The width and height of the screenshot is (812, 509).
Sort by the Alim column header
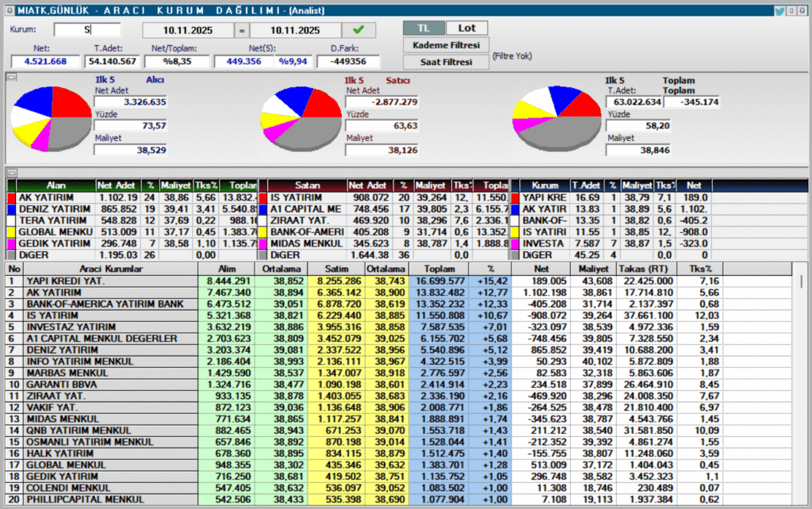click(225, 269)
